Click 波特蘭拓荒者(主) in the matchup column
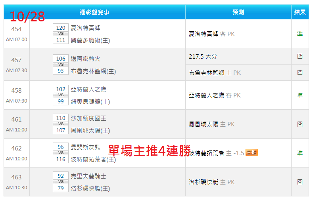Screen dimensions: 311x198 pos(93,160)
